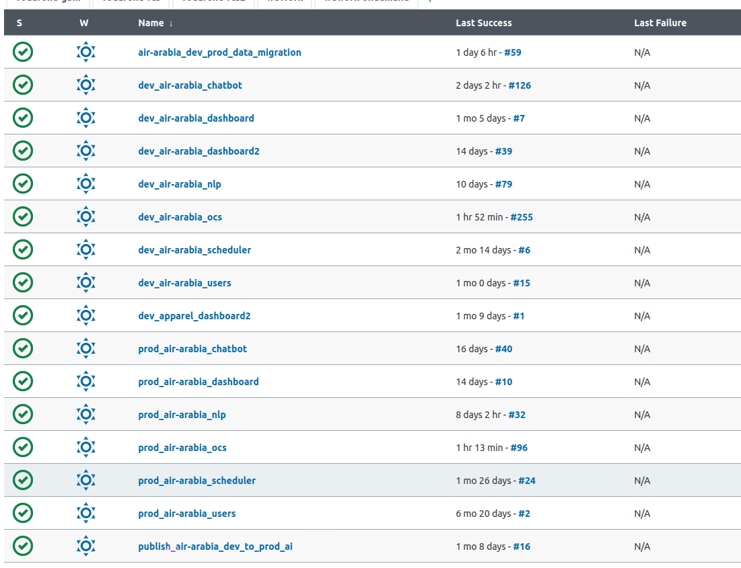Click weather icon for prod_air-arabia_scheduler
The height and width of the screenshot is (568, 741).
(x=85, y=480)
